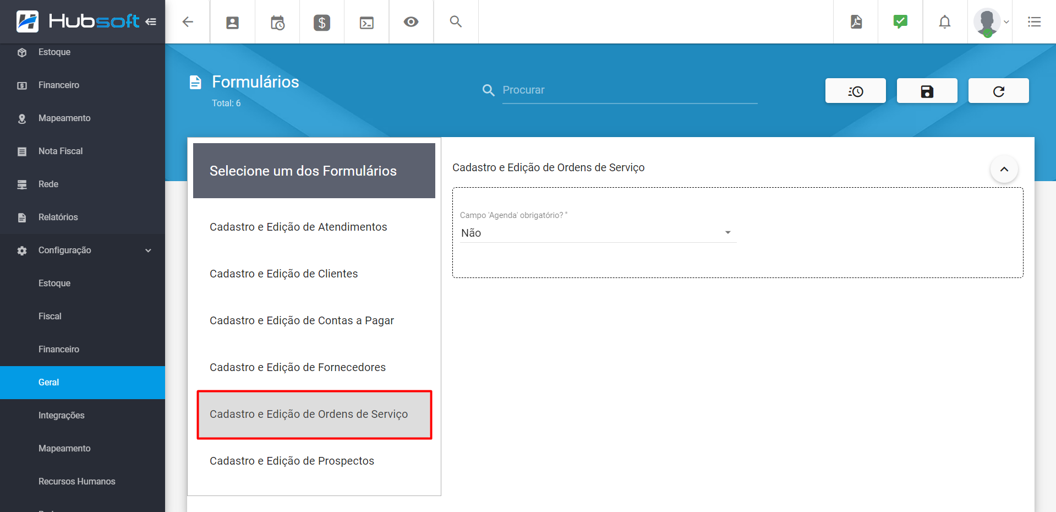Open the dollar sign financial icon
The image size is (1056, 512).
[322, 23]
